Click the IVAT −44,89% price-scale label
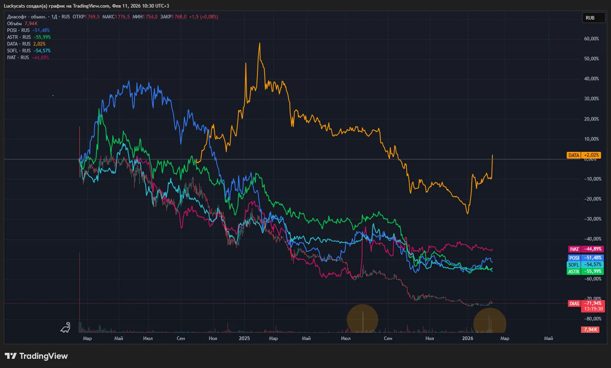The image size is (611, 368). click(x=586, y=249)
